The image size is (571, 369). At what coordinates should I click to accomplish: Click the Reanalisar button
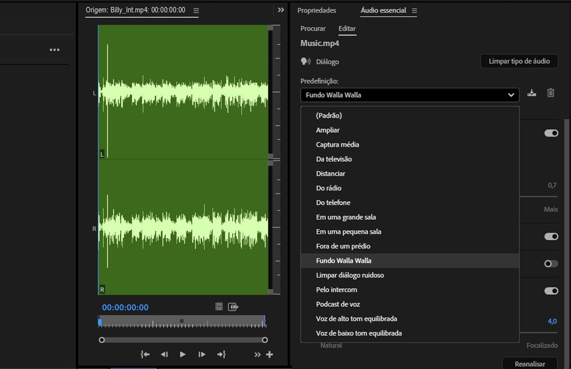pos(530,364)
